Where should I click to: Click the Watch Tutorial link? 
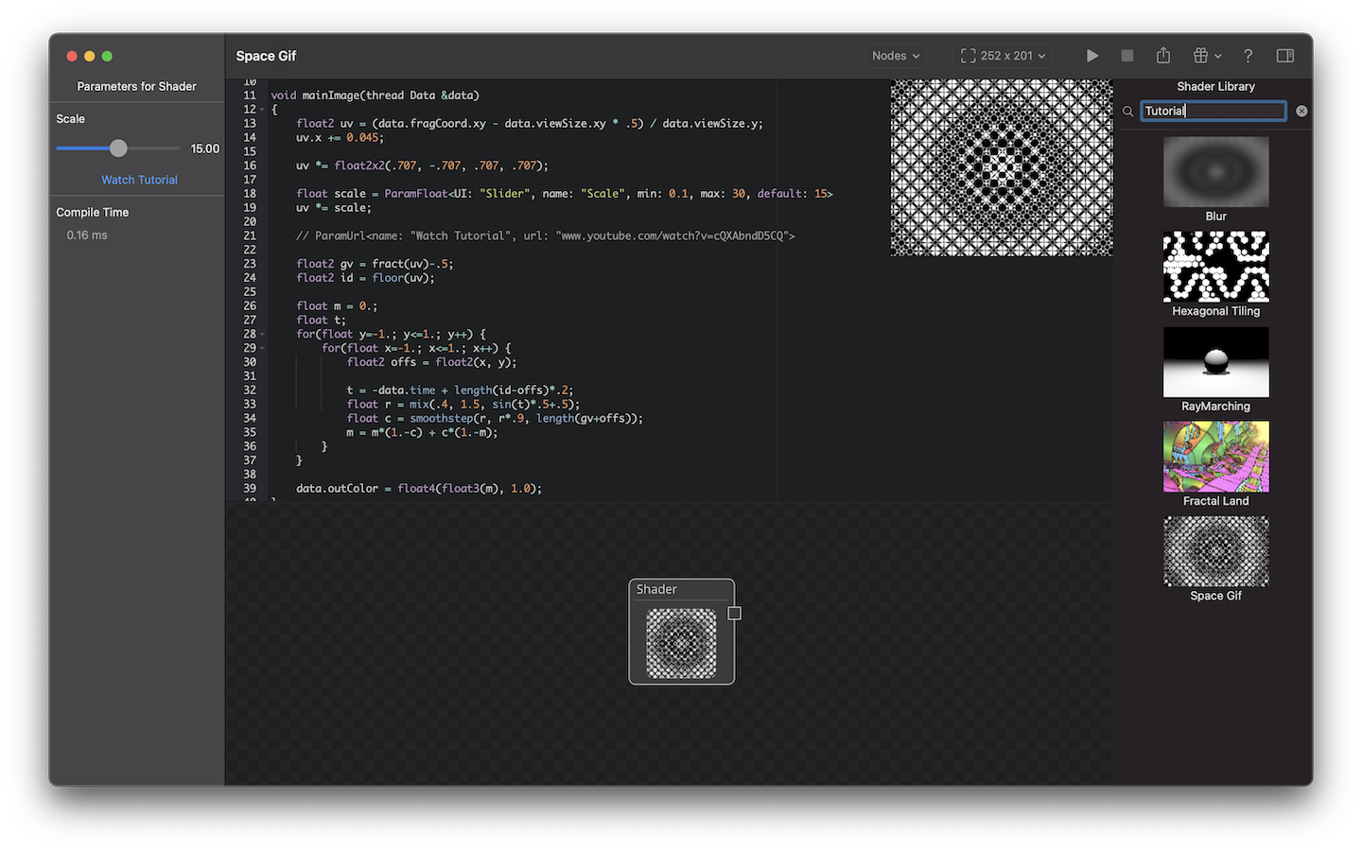point(138,180)
